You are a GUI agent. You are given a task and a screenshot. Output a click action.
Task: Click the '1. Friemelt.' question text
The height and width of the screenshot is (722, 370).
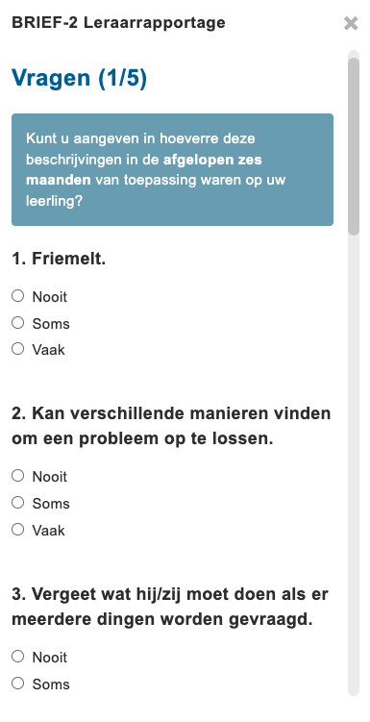pos(59,259)
